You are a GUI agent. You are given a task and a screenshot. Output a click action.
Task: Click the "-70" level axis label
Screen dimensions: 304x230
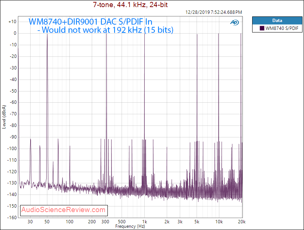tap(13, 114)
